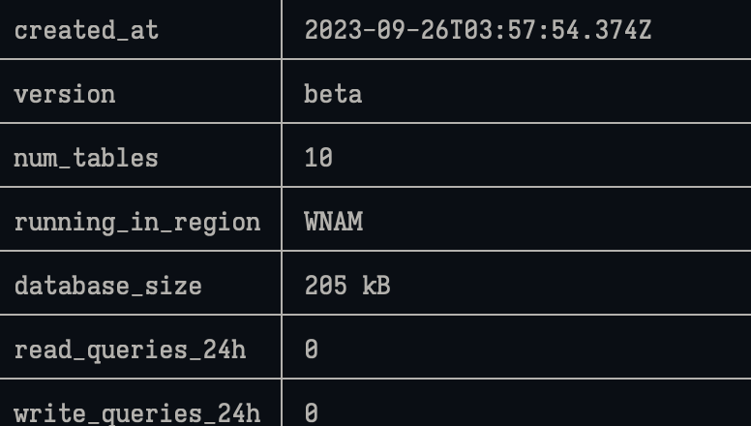Select the value 10 for num_tables
This screenshot has width=751, height=426.
318,158
